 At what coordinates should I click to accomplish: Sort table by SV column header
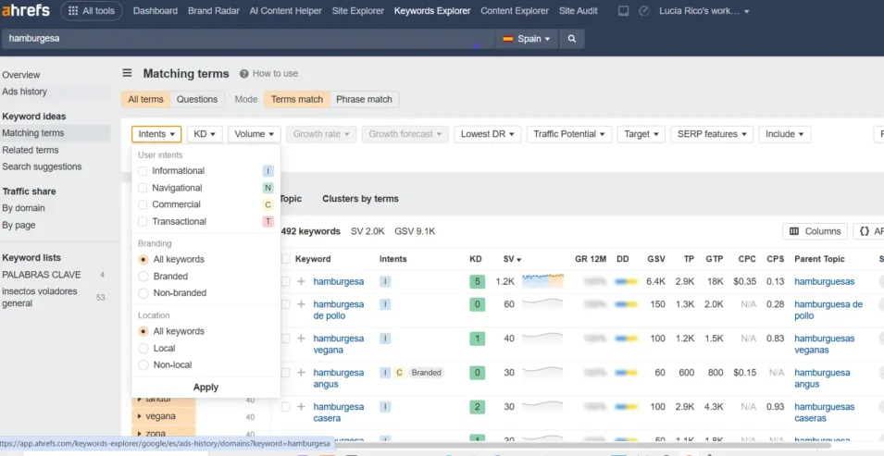pyautogui.click(x=512, y=259)
